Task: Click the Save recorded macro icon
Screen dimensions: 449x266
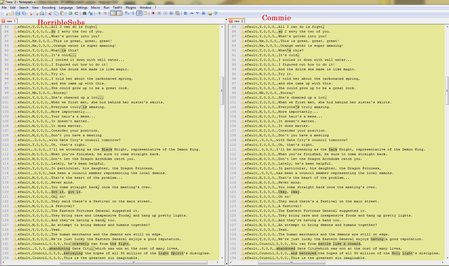Action: (177, 13)
